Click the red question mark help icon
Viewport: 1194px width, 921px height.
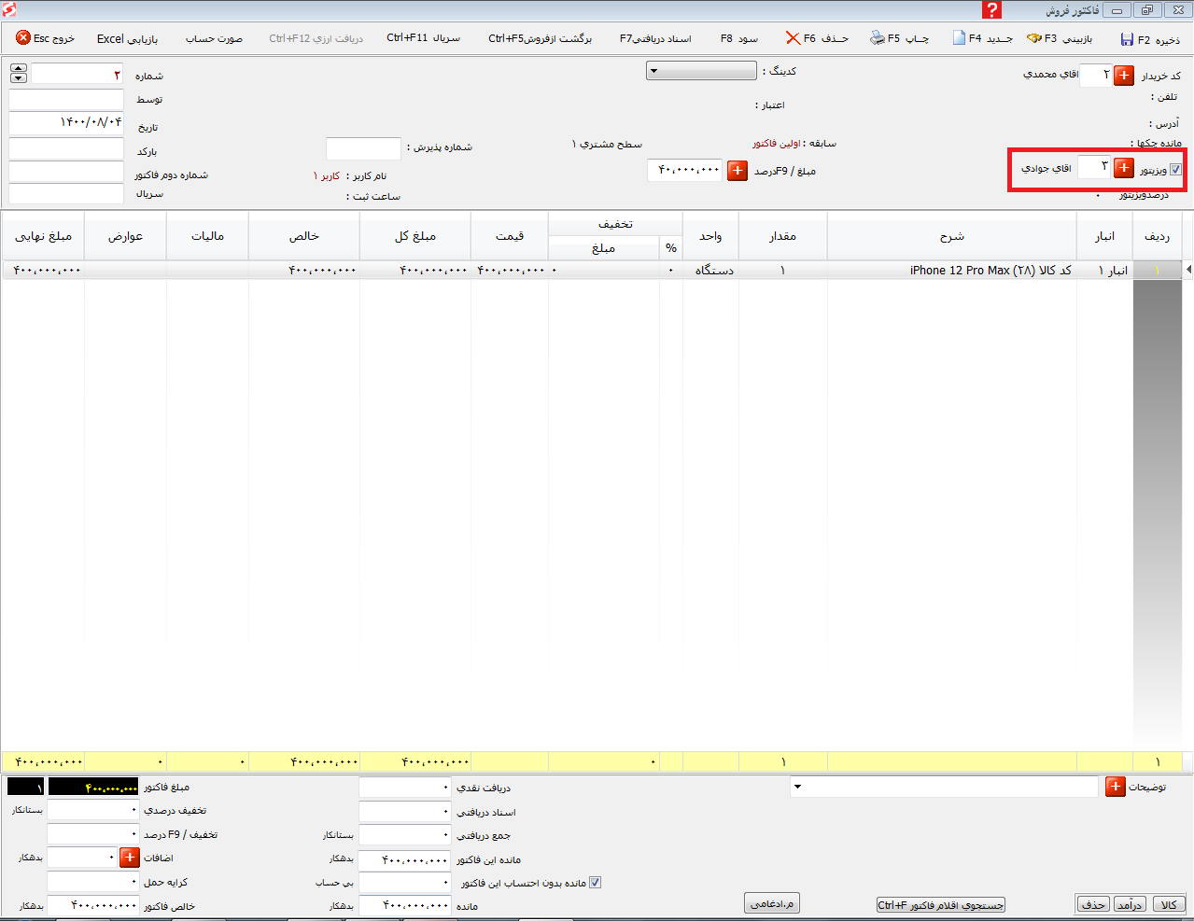991,10
